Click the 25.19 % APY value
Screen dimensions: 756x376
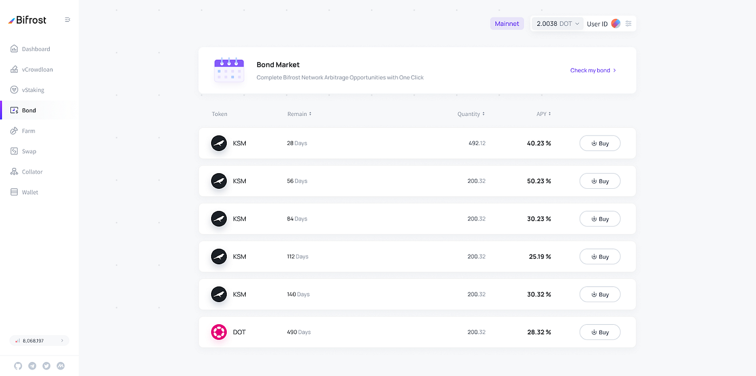[x=540, y=257]
